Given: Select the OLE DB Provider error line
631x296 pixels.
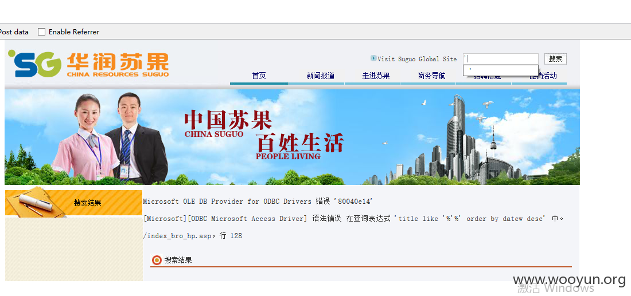Looking at the screenshot, I should point(258,201).
